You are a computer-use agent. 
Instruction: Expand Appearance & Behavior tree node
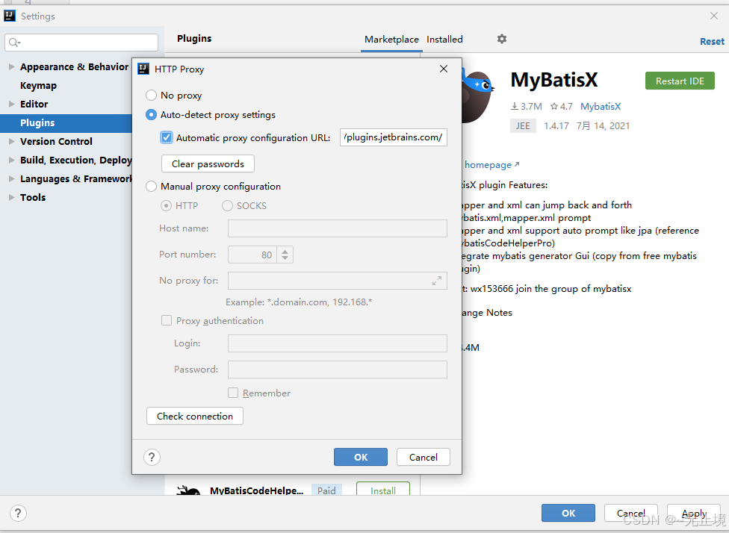pos(12,67)
